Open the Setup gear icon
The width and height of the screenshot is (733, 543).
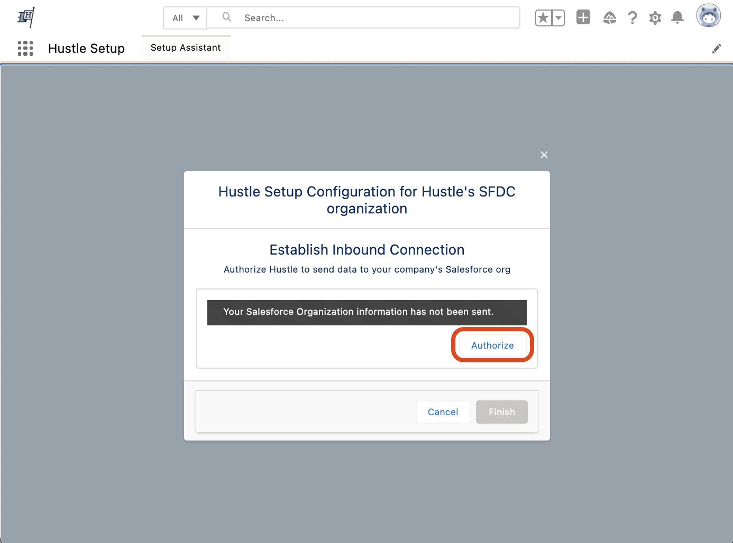(655, 18)
